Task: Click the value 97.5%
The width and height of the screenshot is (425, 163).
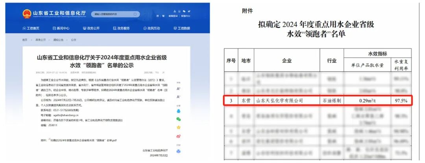Action: (x=401, y=101)
